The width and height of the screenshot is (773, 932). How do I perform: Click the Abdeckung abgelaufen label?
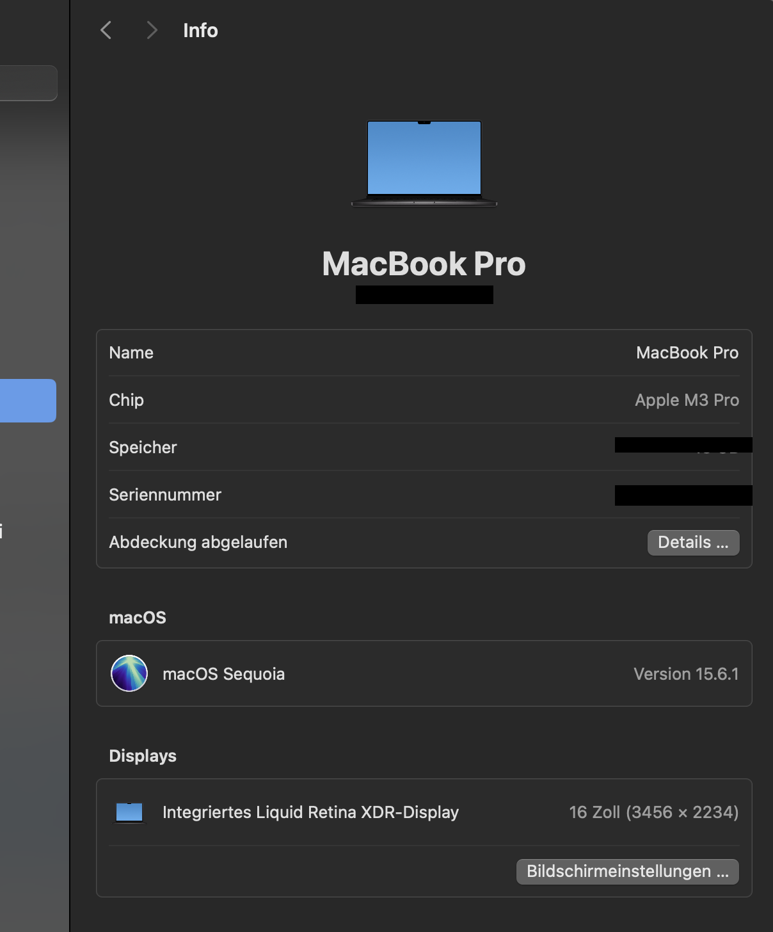198,542
